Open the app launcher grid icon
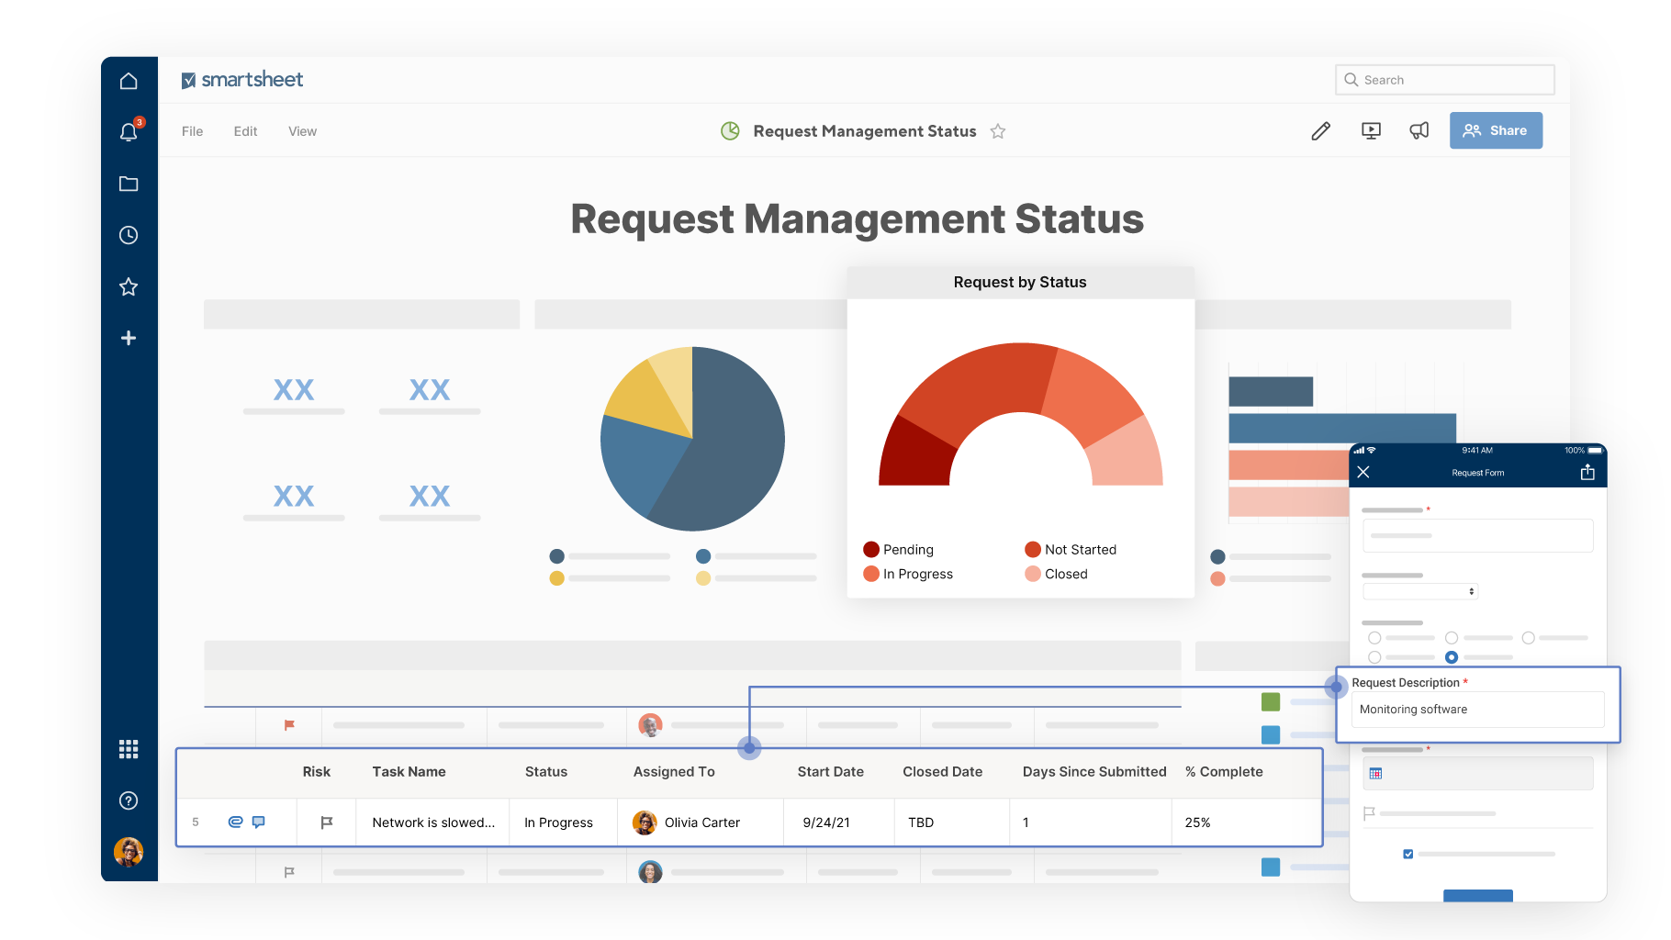1671x940 pixels. point(129,749)
